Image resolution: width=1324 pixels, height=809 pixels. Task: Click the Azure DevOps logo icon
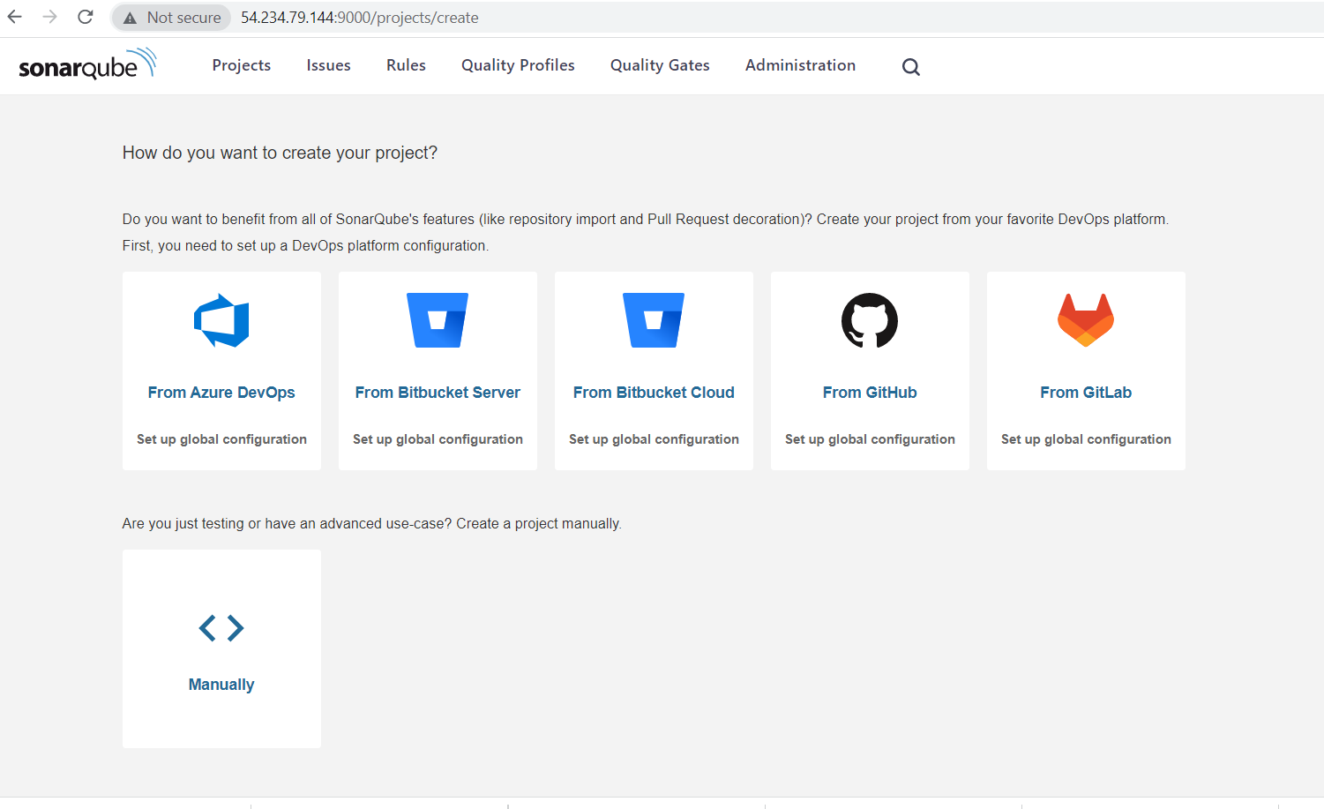tap(221, 320)
